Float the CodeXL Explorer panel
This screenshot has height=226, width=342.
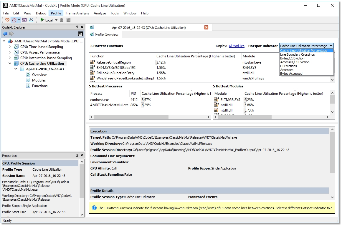point(77,27)
